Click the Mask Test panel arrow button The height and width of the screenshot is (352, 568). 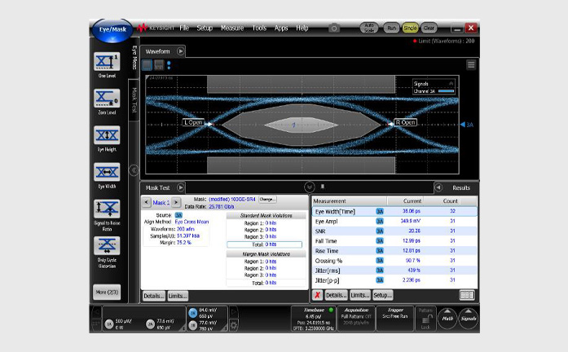pos(180,187)
